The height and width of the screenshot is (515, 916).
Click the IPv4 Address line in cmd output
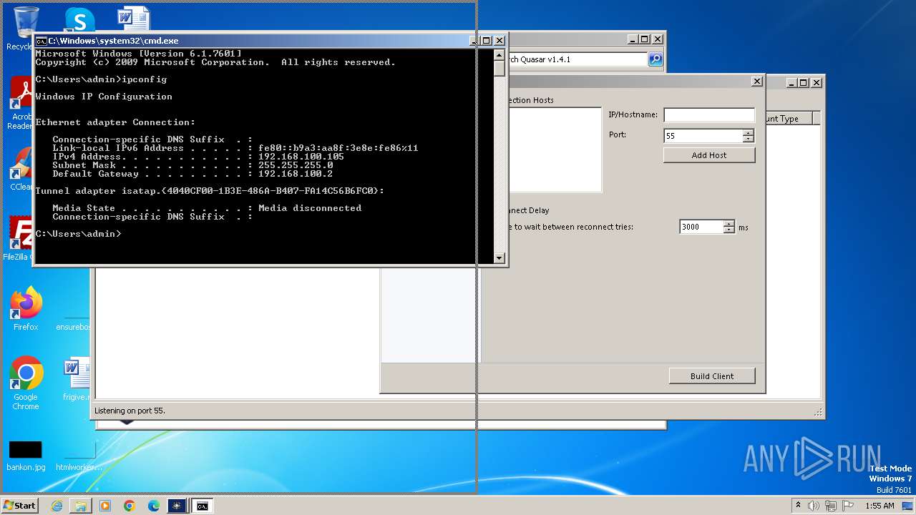(198, 157)
